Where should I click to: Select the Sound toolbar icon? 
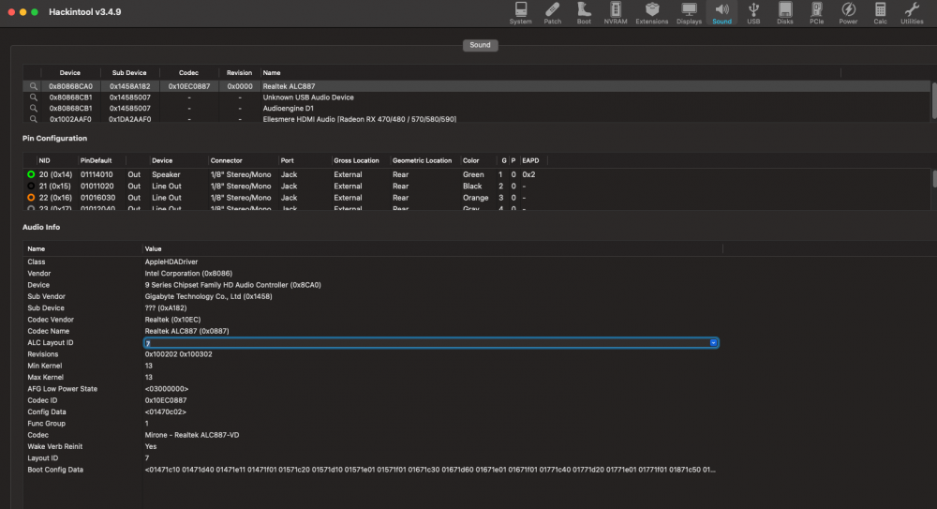coord(721,13)
